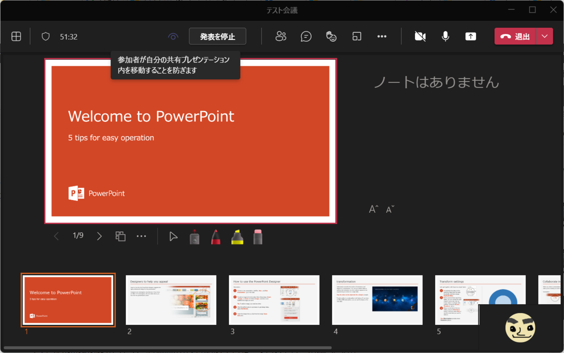Jump to slide 2 Designers thumbnail

click(171, 300)
